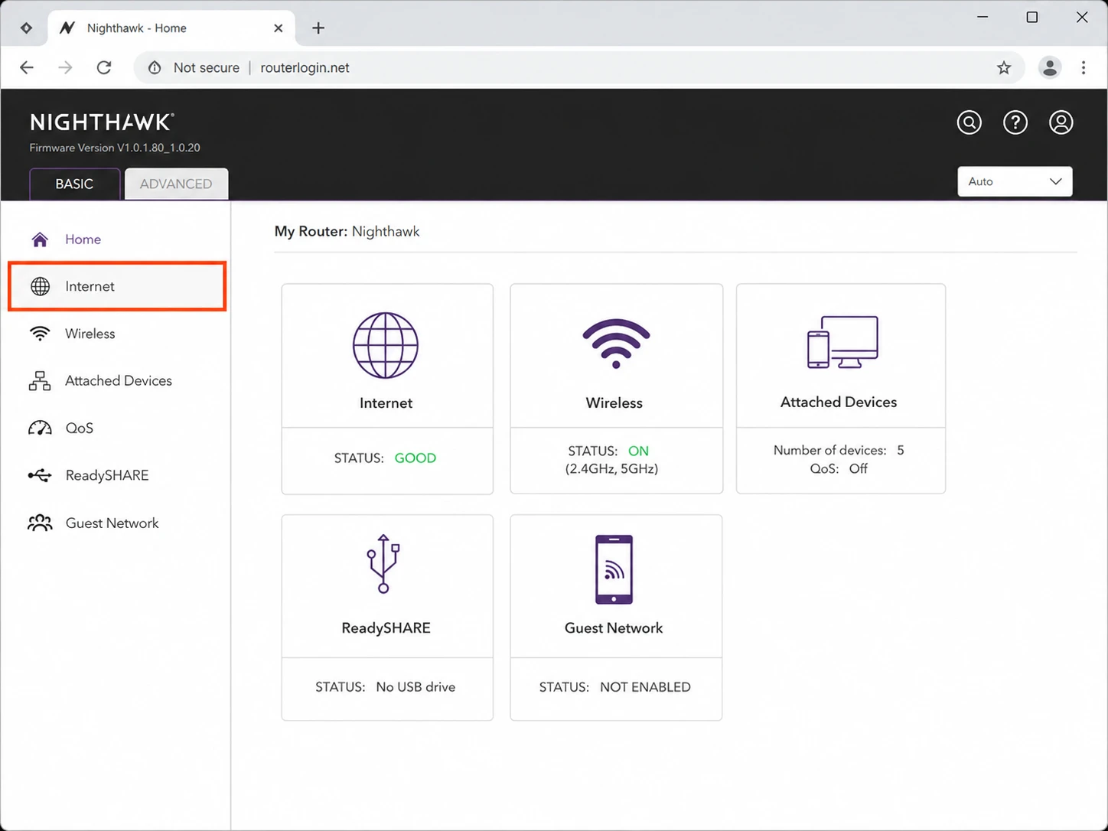Open QoS in the sidebar menu

click(x=116, y=428)
